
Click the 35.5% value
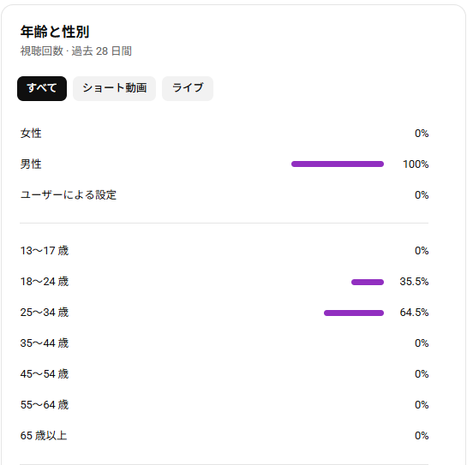point(414,282)
